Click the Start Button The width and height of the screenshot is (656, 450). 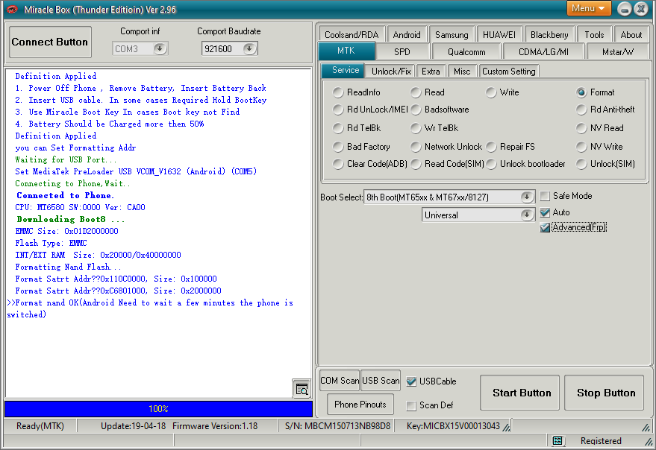[x=519, y=393]
